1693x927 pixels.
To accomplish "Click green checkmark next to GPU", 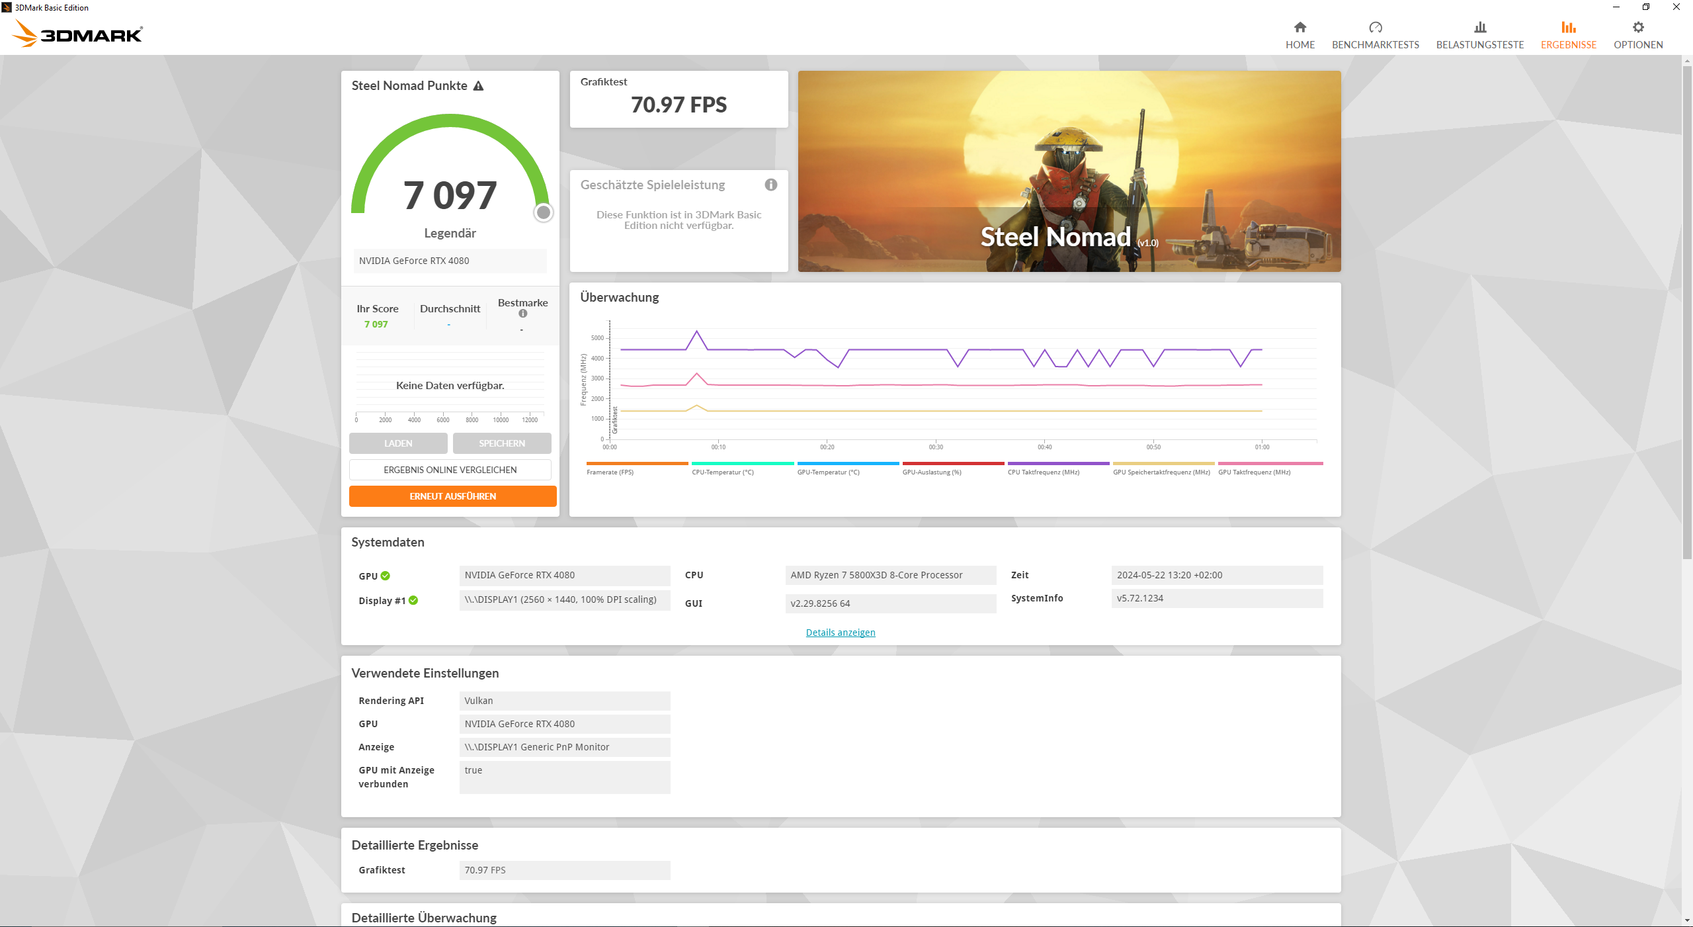I will [386, 576].
